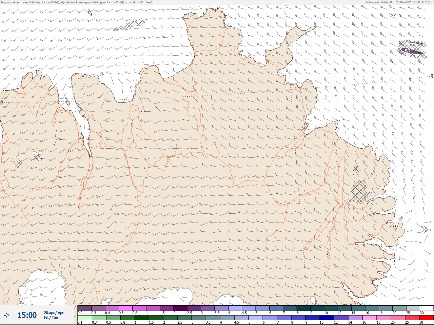Select the light pink swatch between 16 and 18 in bottom row
The image size is (434, 325).
click(370, 318)
